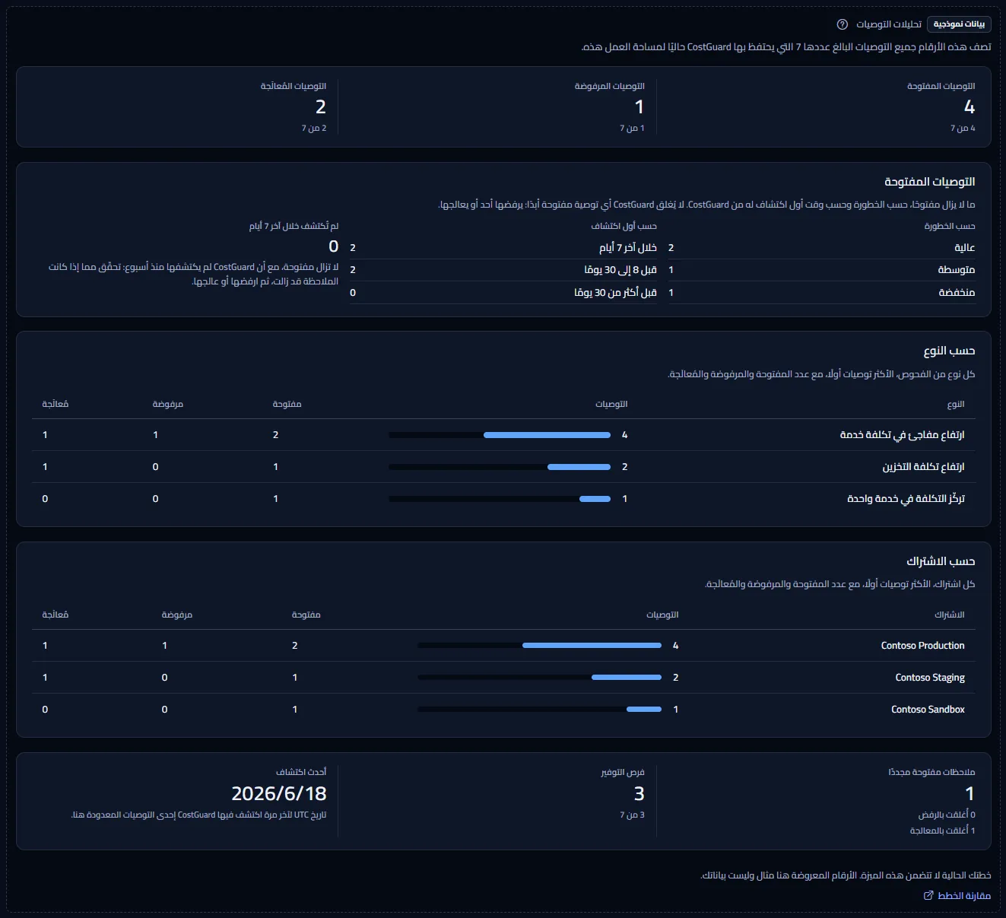Click the help question-mark icon beside تحليلات التوصيات
1006x918 pixels.
click(x=842, y=24)
